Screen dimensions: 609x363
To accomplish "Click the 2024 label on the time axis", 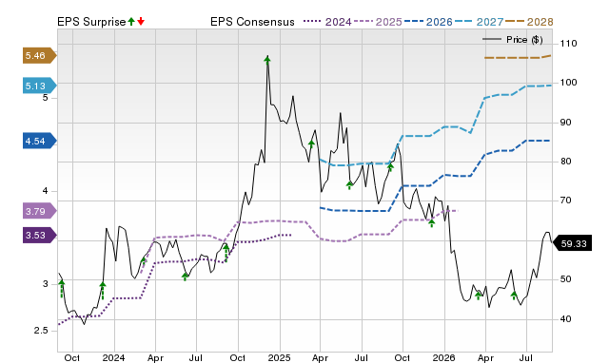I will pos(113,357).
